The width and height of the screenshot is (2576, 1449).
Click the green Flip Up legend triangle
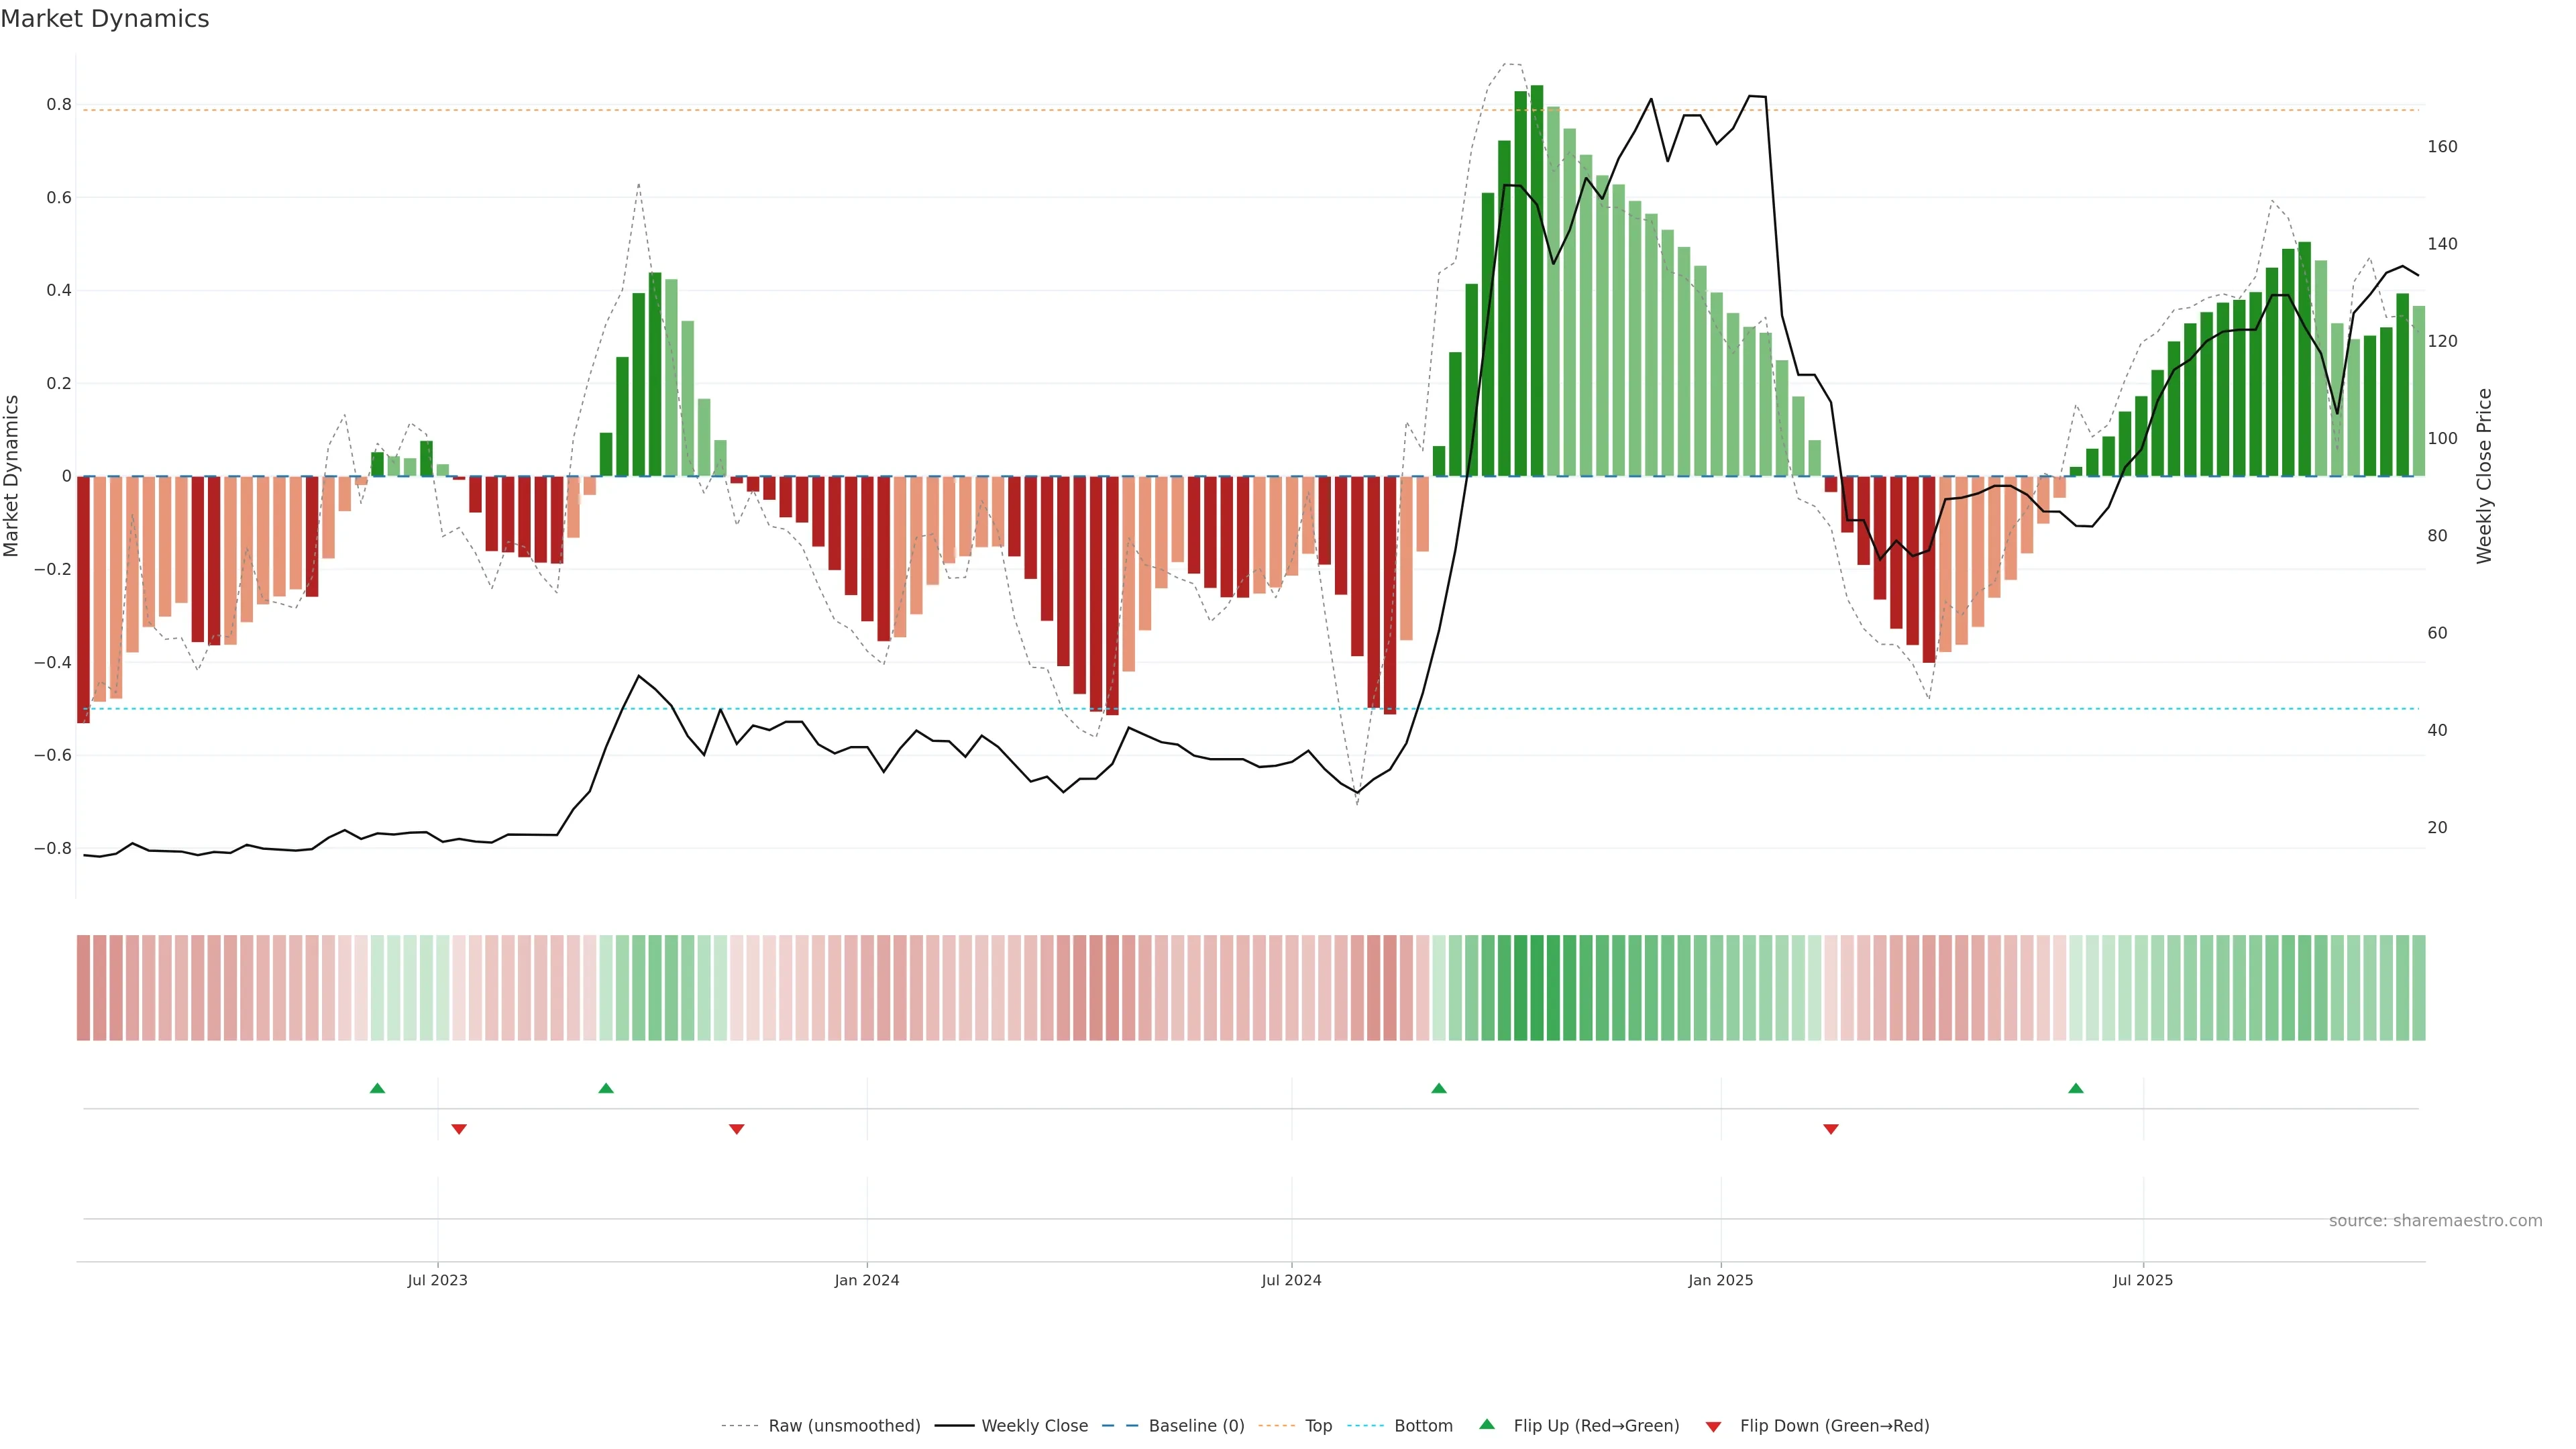(1487, 1425)
